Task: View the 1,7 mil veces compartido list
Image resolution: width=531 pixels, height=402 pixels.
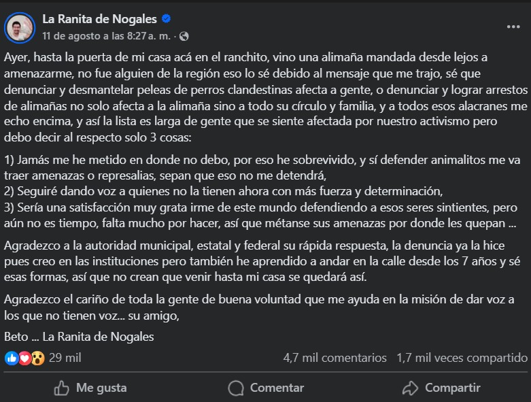Action: click(x=462, y=358)
